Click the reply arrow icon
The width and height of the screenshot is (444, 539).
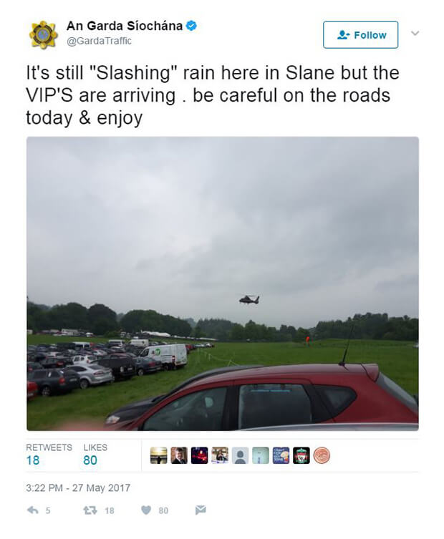(32, 510)
